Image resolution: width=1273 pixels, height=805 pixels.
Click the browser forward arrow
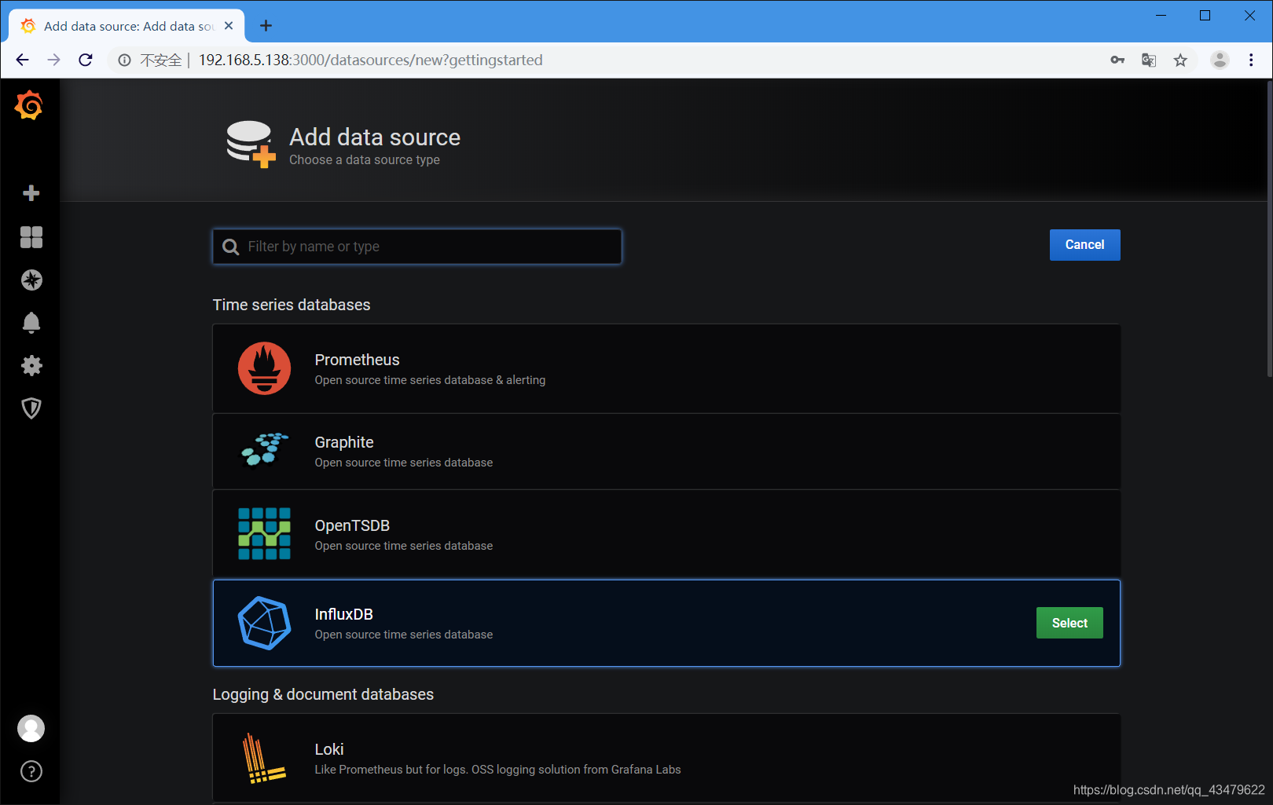click(53, 60)
